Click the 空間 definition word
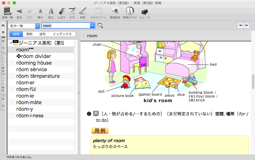 [x=219, y=114]
